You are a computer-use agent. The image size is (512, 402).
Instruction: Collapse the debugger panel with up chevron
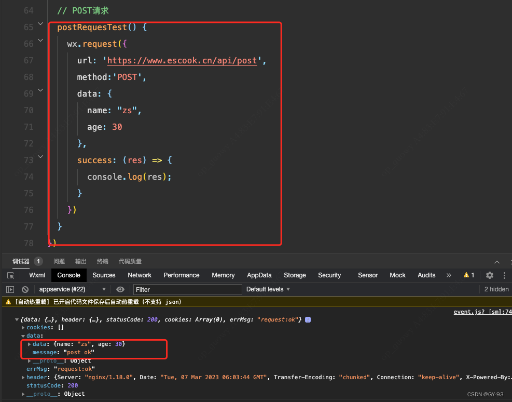click(497, 262)
